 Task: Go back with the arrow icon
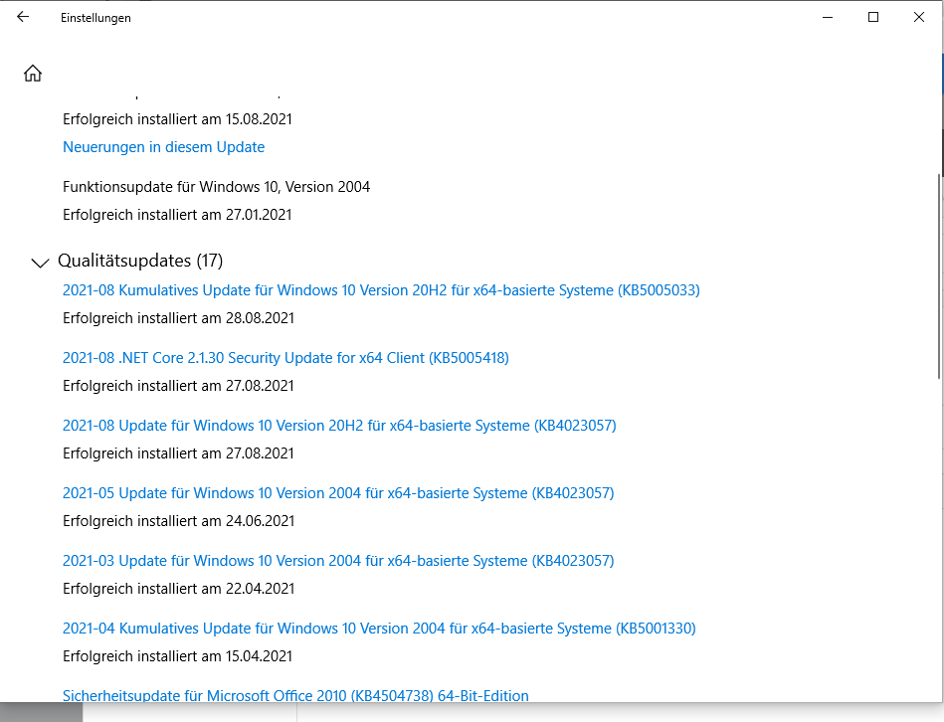(x=23, y=17)
